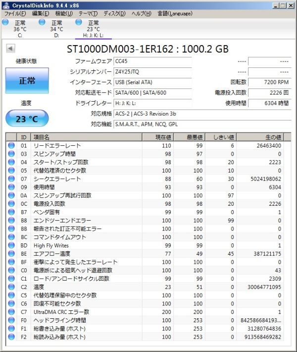The image size is (297, 352).
Task: Click the 正常 health status button
Action: click(x=27, y=81)
